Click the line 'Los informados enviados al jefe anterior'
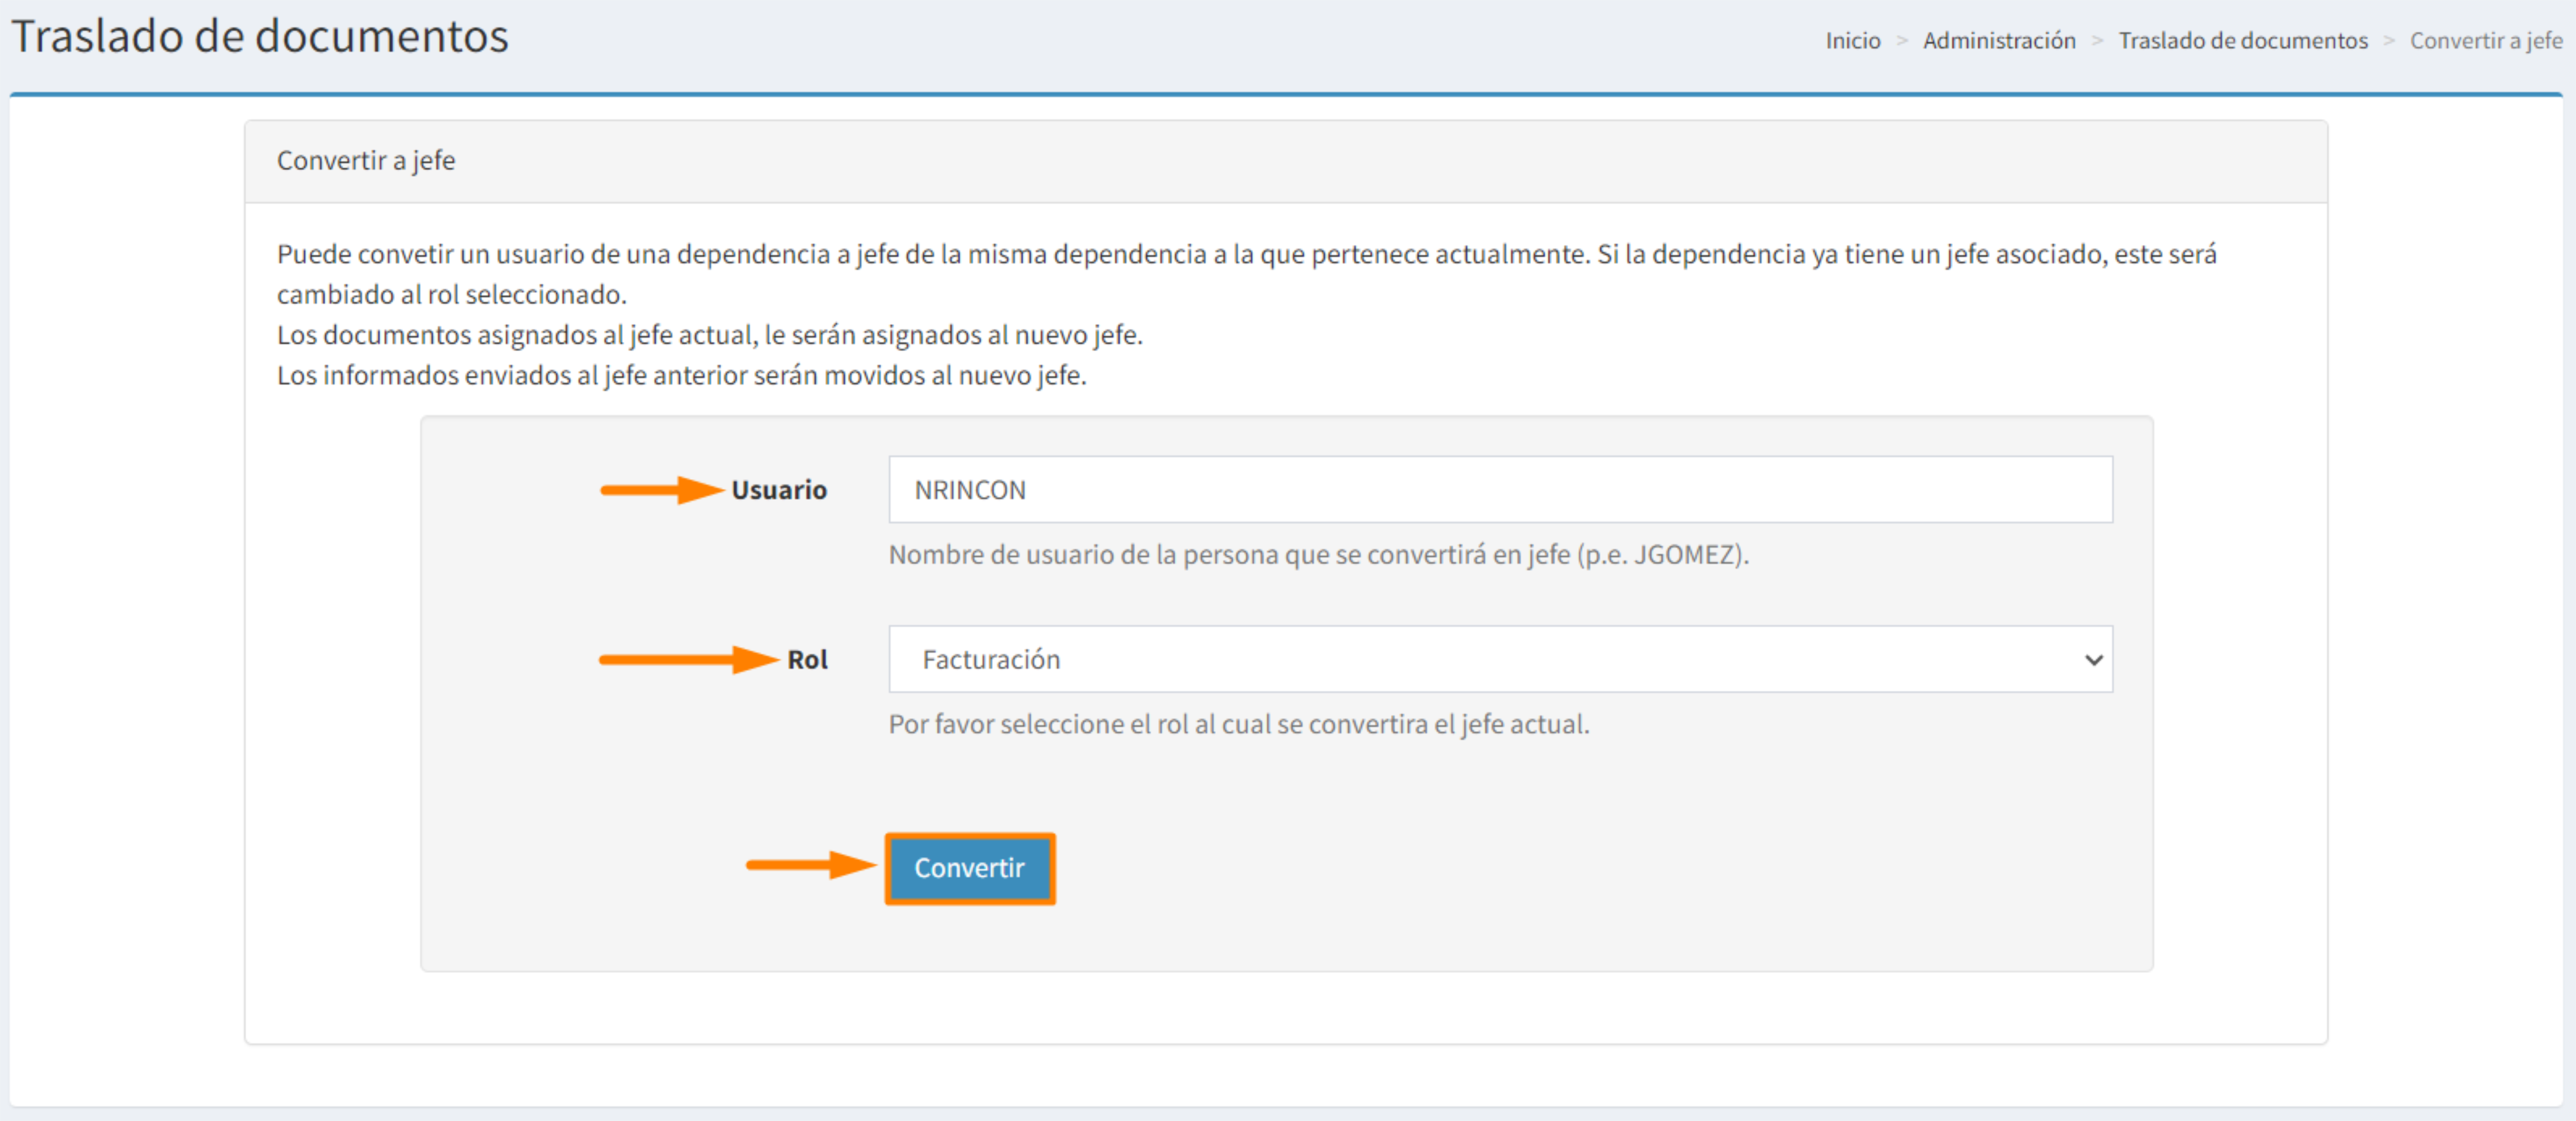Screen dimensions: 2576x1121 tap(682, 376)
